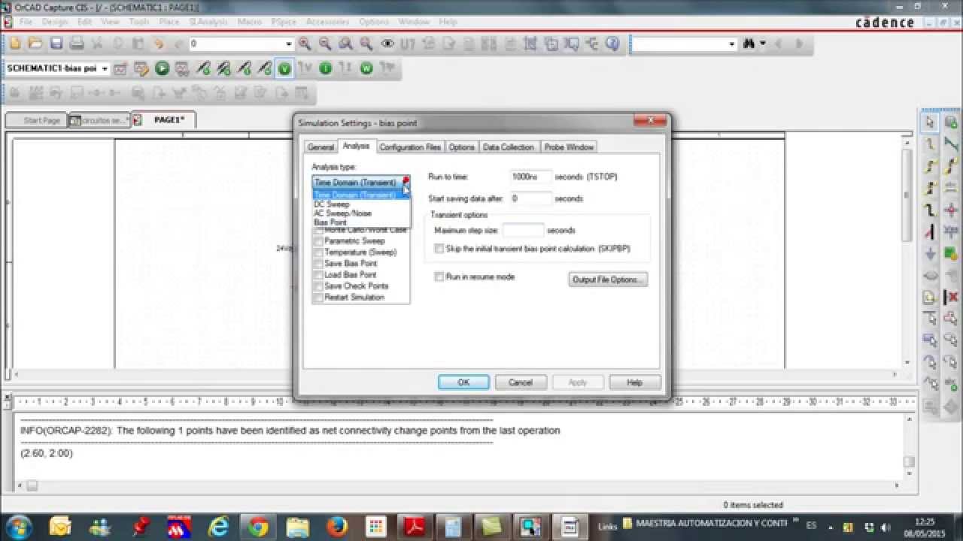Viewport: 963px width, 541px height.
Task: Expand the arrow beside the binoculars icon
Action: click(763, 44)
